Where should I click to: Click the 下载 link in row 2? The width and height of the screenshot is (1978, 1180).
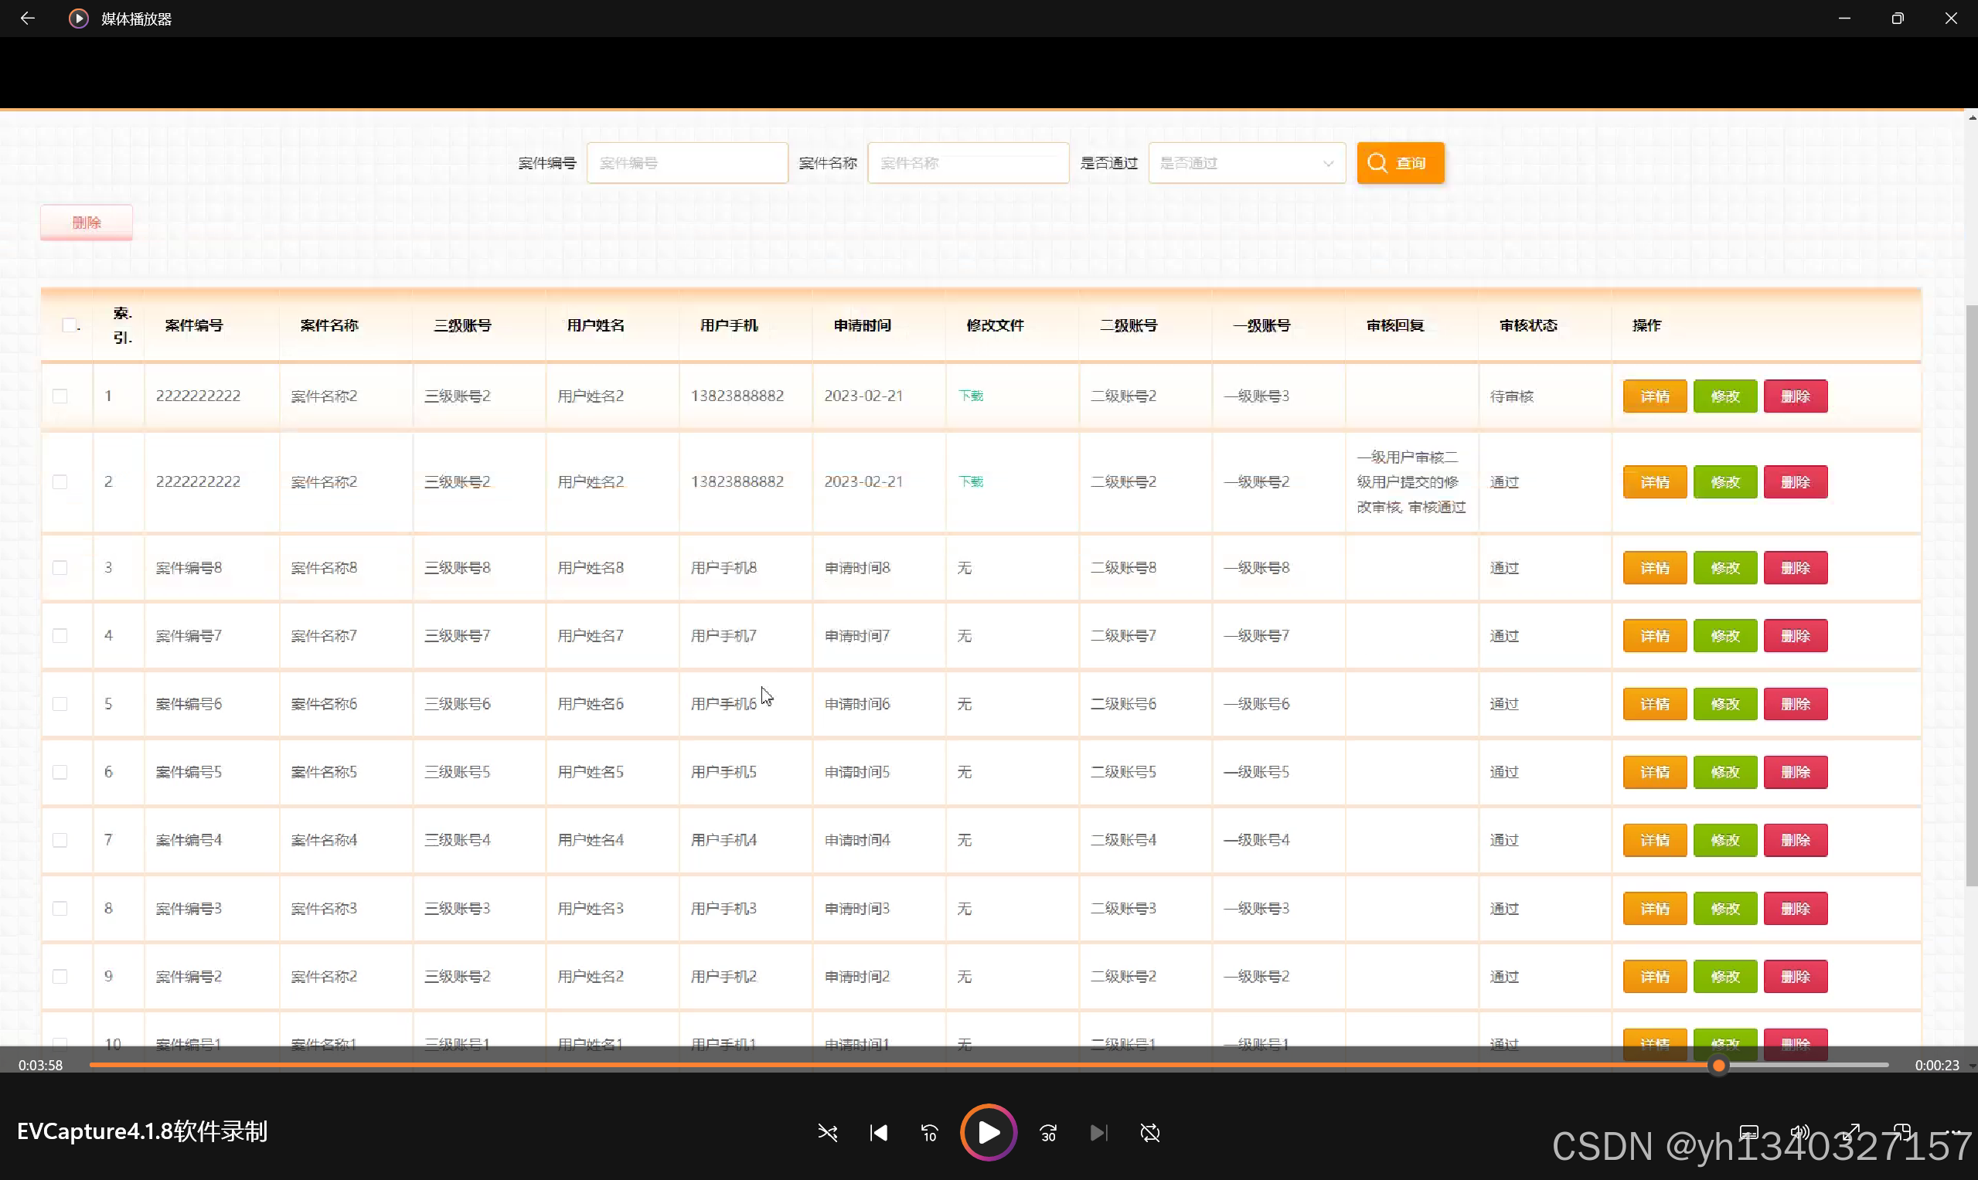[x=970, y=482]
